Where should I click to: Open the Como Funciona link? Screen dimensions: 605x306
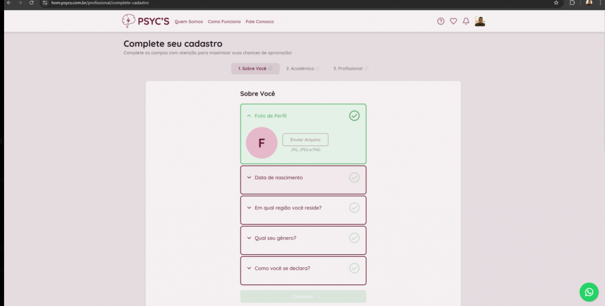pyautogui.click(x=224, y=22)
